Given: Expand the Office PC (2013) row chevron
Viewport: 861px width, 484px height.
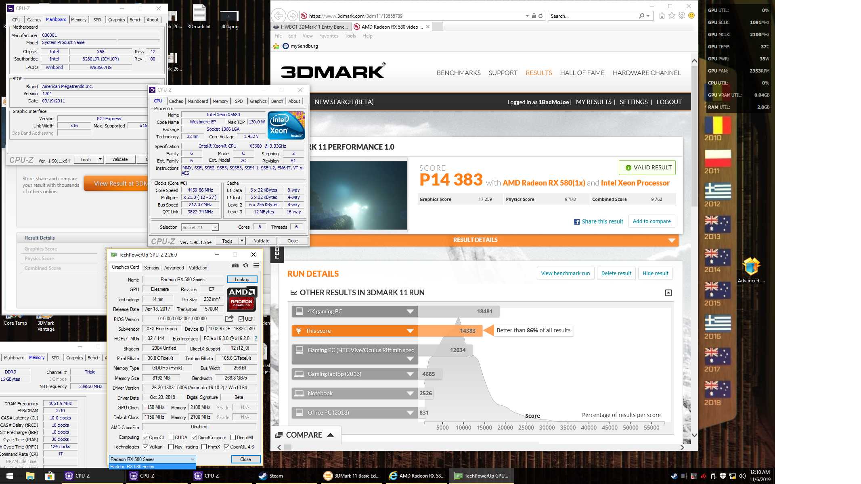Looking at the screenshot, I should [x=410, y=413].
